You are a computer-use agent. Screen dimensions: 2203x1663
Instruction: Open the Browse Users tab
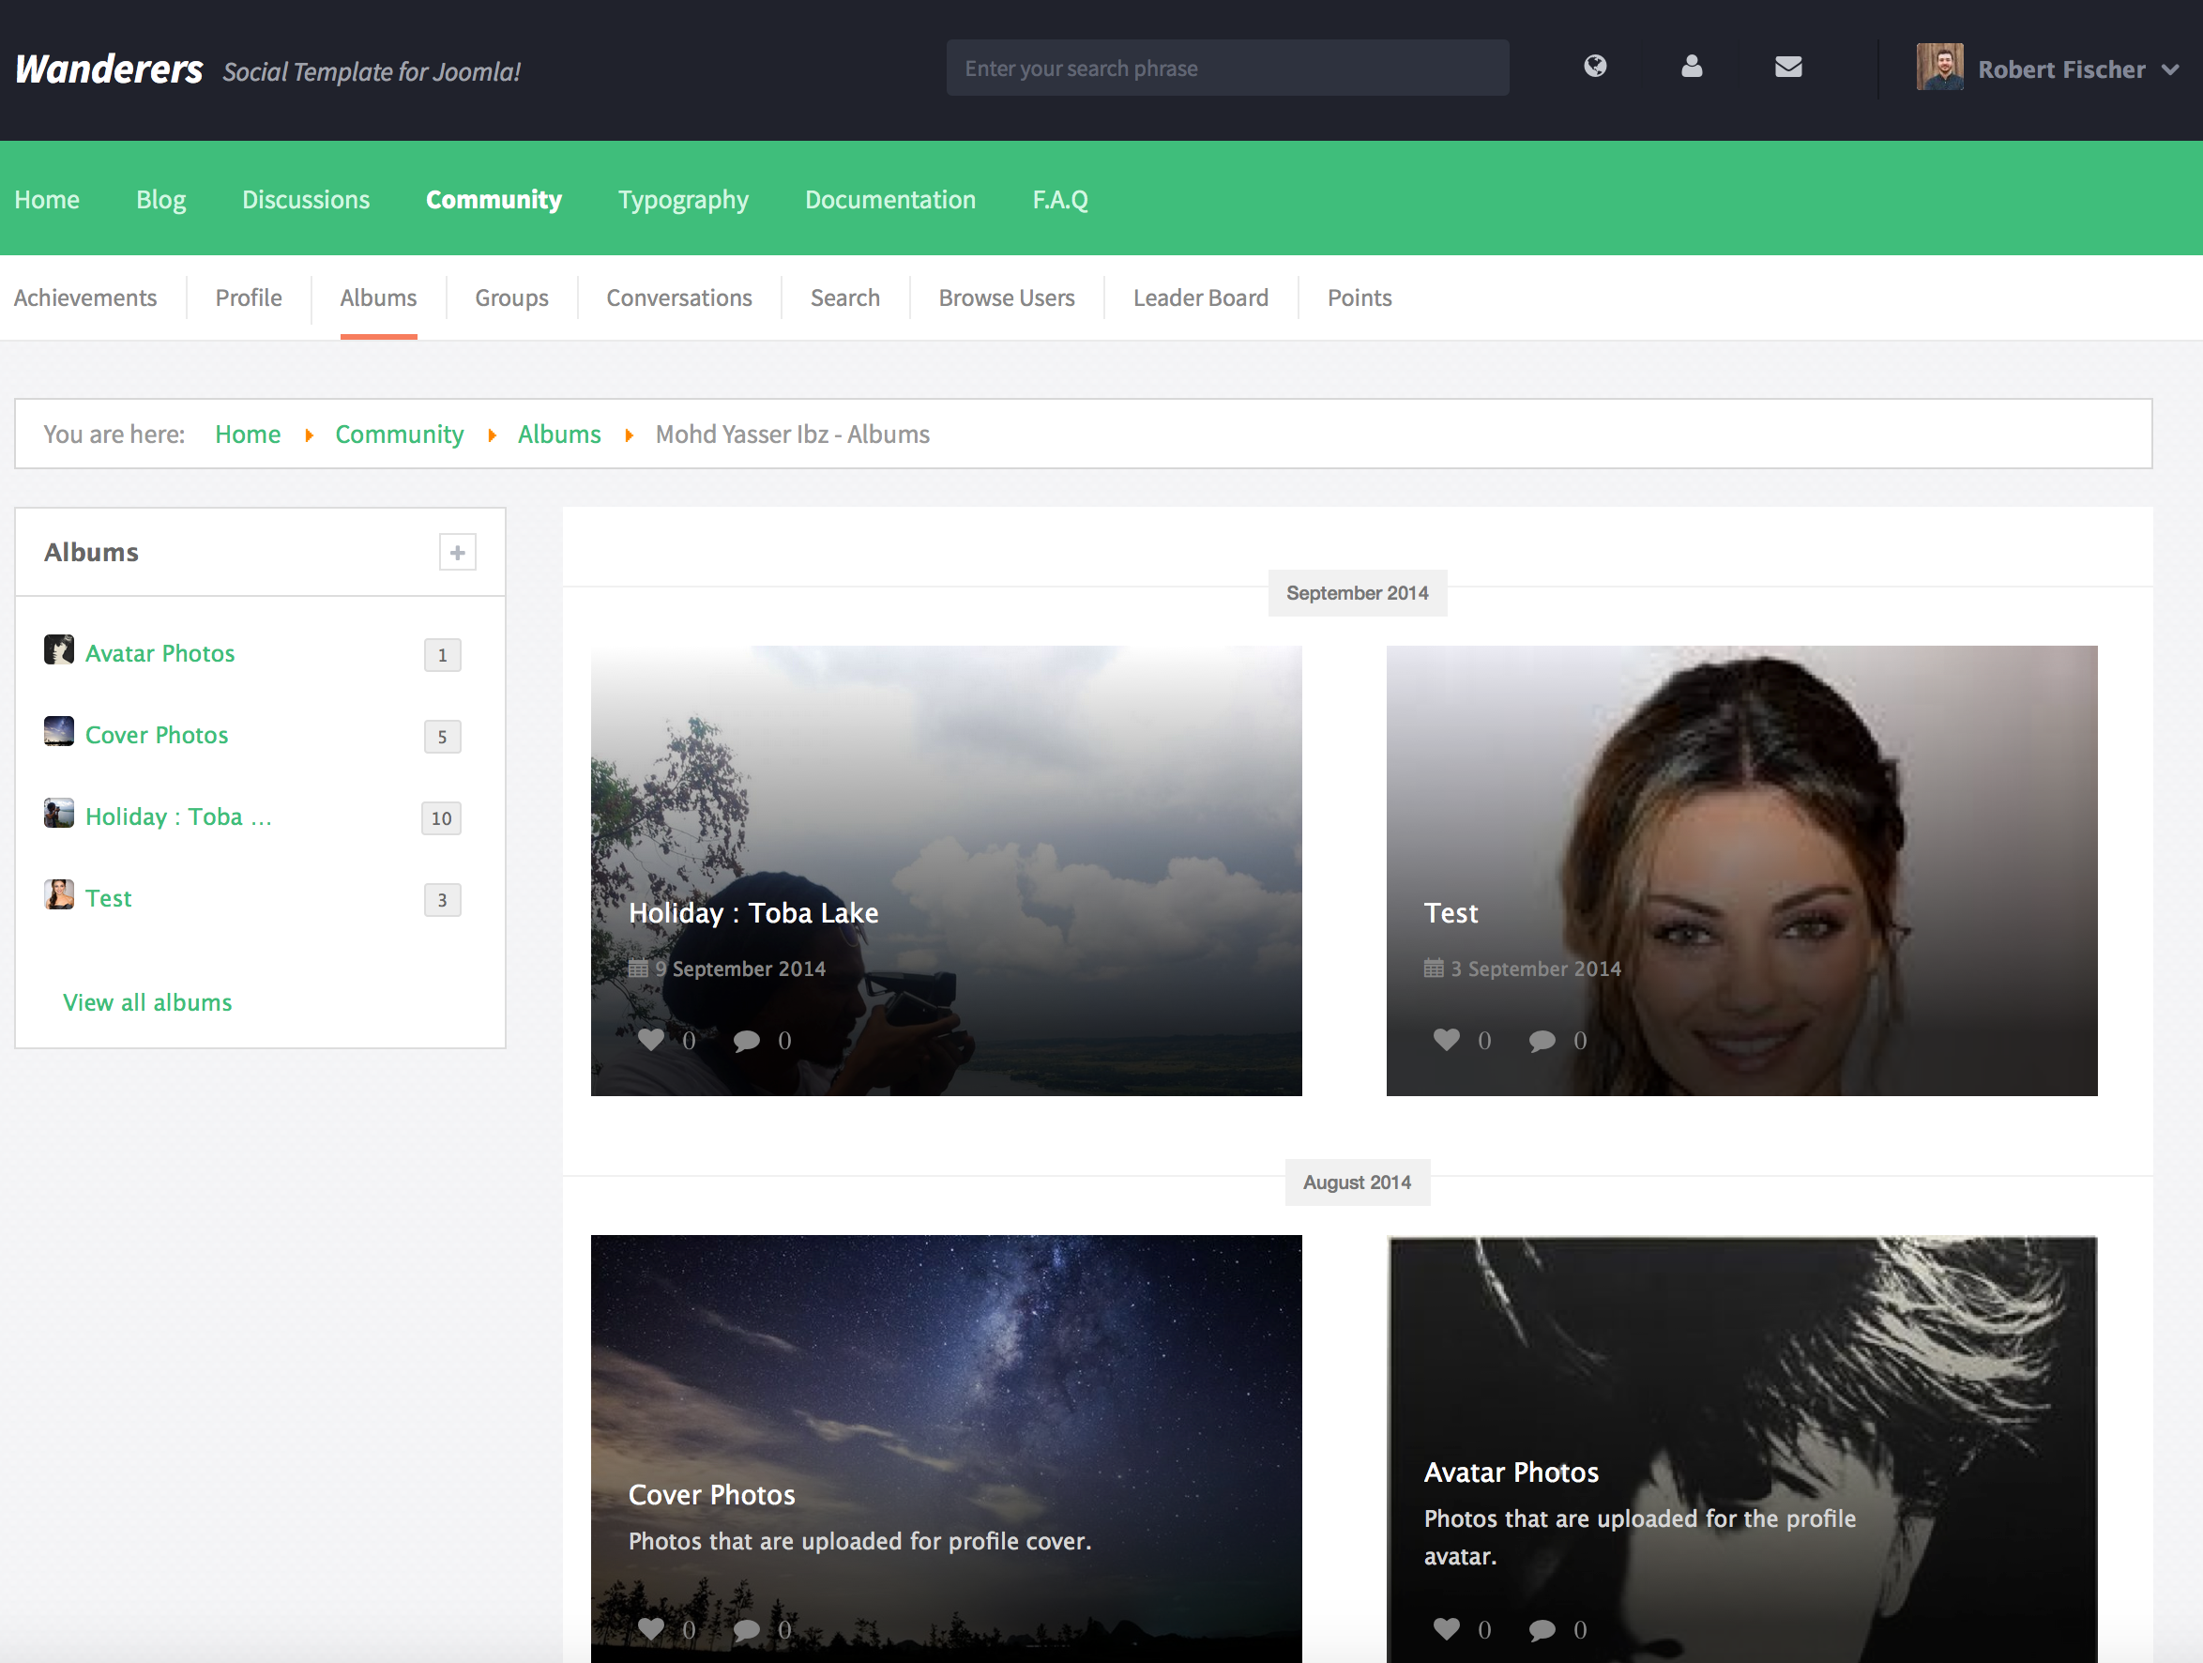pos(1007,298)
